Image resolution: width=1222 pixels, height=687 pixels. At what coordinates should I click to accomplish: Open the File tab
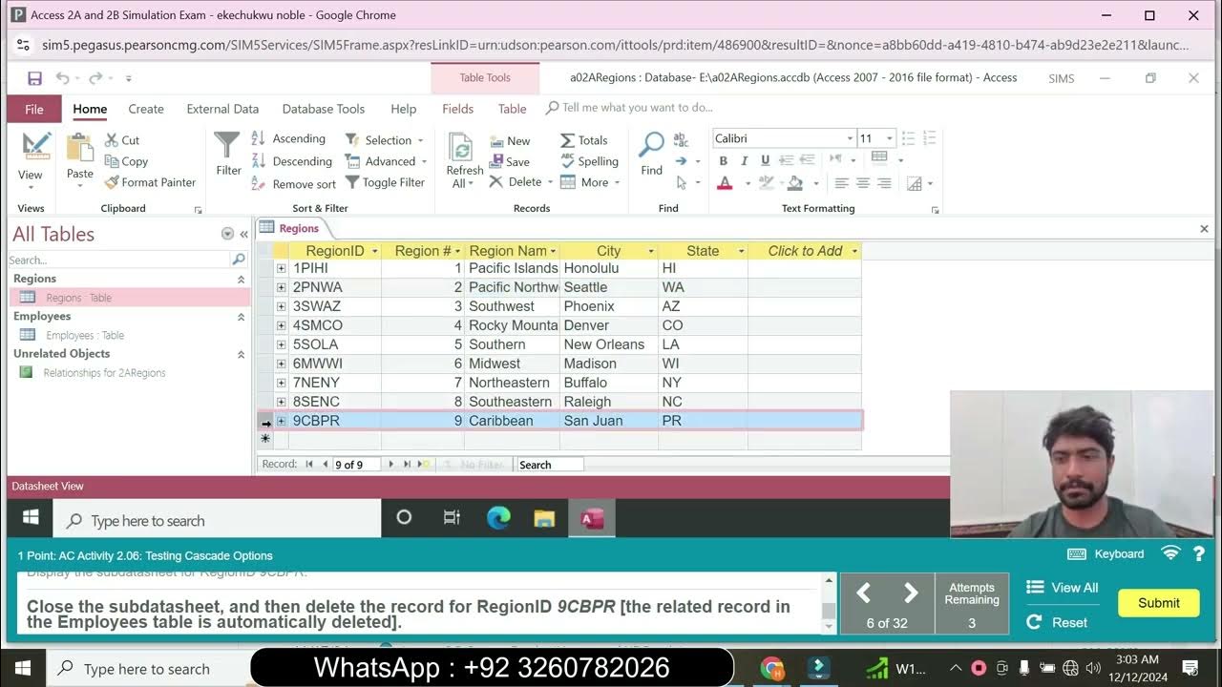click(x=34, y=109)
